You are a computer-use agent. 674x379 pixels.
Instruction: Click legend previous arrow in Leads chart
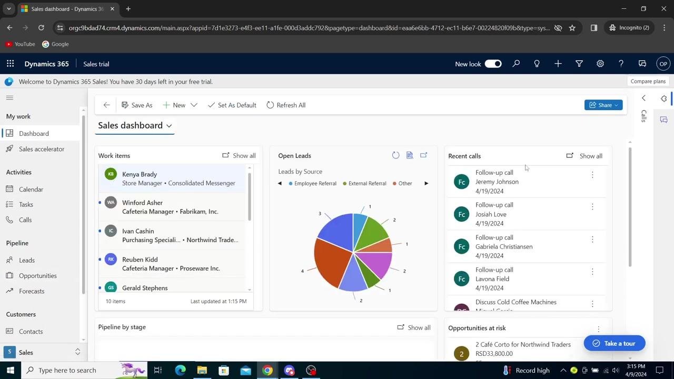(280, 183)
